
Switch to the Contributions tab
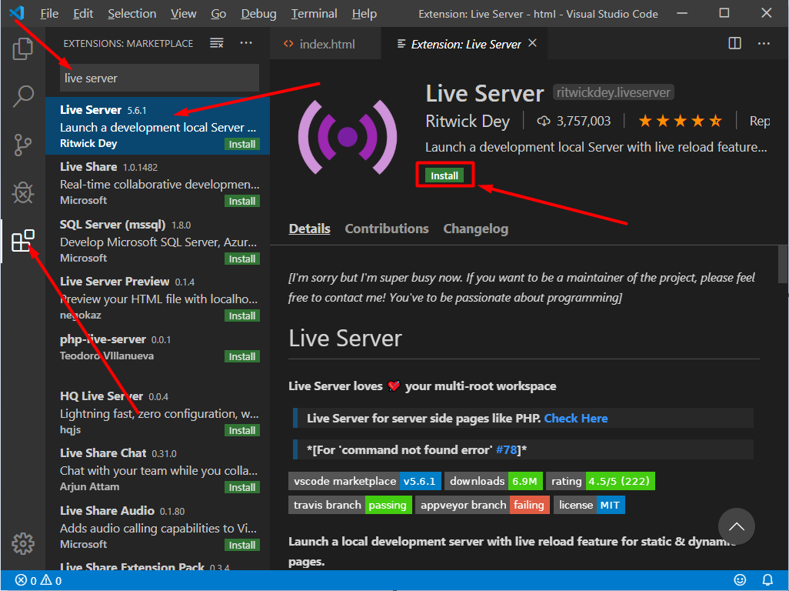click(x=387, y=229)
